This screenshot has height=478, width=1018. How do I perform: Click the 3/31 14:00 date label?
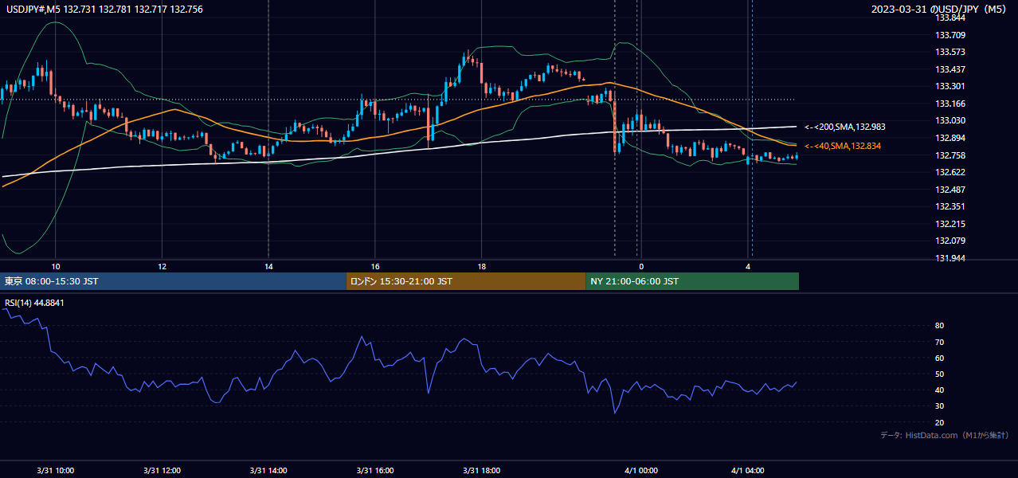pyautogui.click(x=268, y=470)
